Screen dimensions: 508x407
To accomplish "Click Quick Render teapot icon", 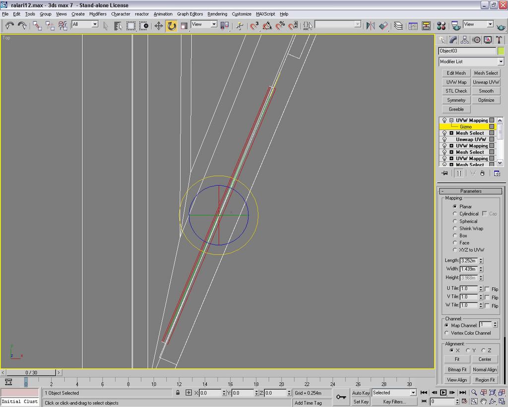I will [501, 26].
